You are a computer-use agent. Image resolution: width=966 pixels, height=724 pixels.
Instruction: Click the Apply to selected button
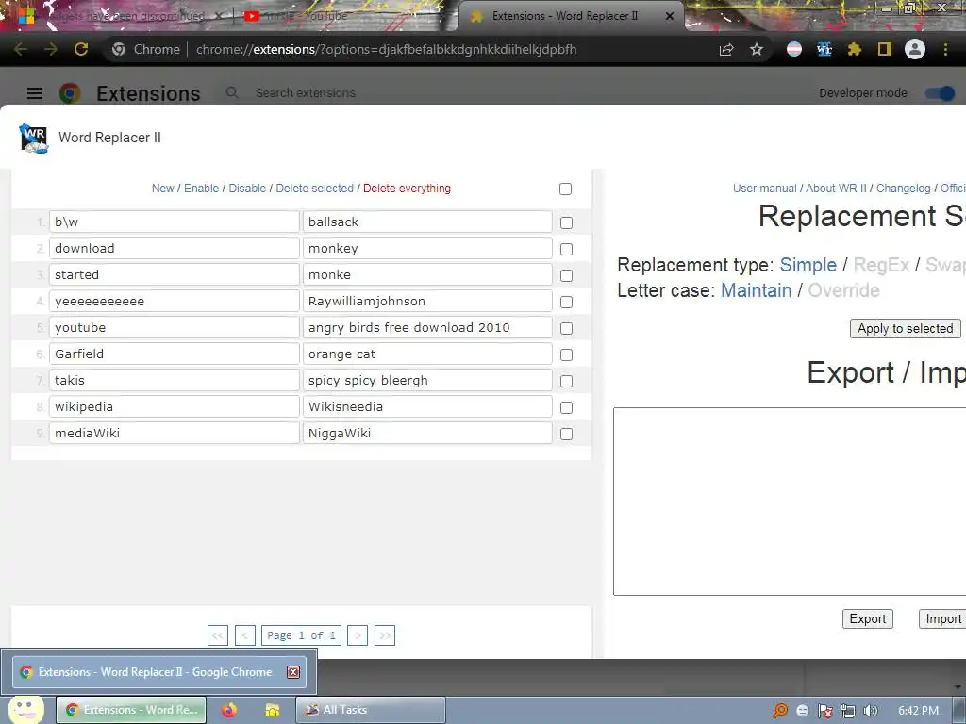[905, 329]
